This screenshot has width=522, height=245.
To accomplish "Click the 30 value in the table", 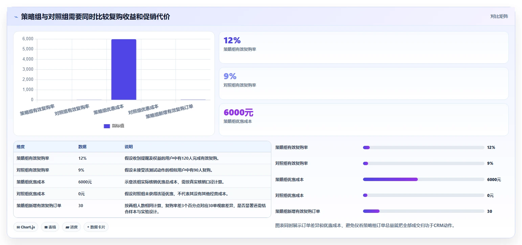I will pyautogui.click(x=81, y=205).
